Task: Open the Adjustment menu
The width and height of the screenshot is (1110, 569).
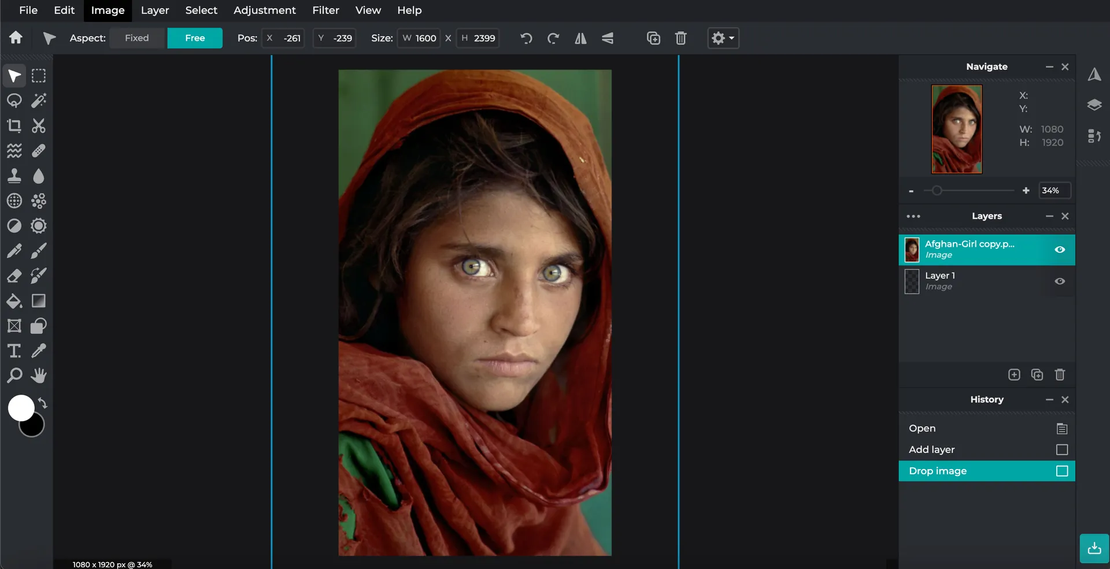Action: [264, 10]
